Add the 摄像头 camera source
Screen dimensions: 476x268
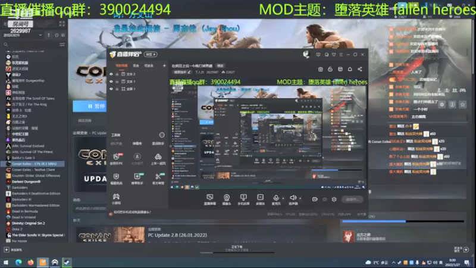pyautogui.click(x=227, y=200)
